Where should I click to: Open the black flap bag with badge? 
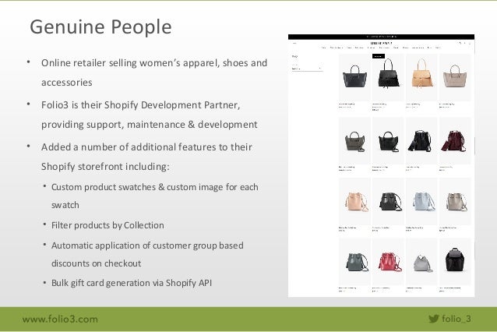tap(388, 77)
